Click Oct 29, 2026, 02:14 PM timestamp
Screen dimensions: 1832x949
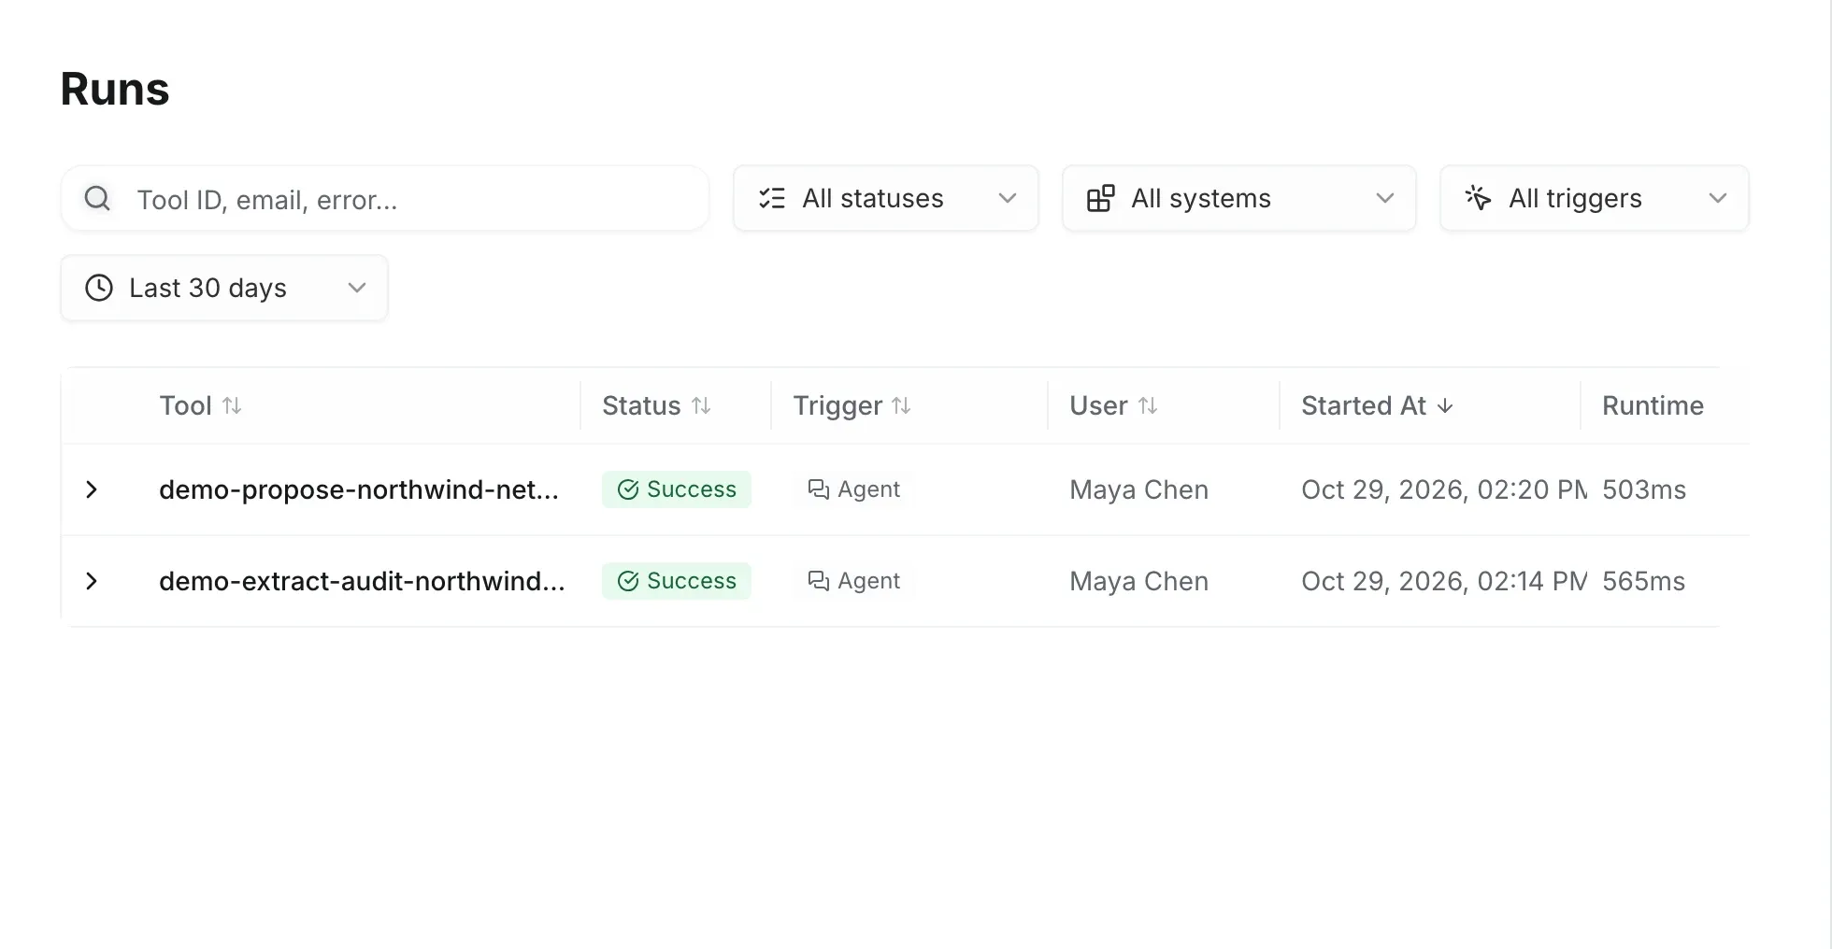click(1444, 581)
